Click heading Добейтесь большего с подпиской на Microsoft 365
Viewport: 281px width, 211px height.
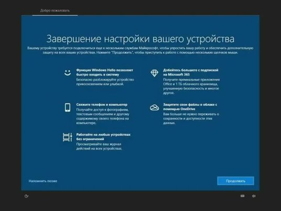point(191,72)
